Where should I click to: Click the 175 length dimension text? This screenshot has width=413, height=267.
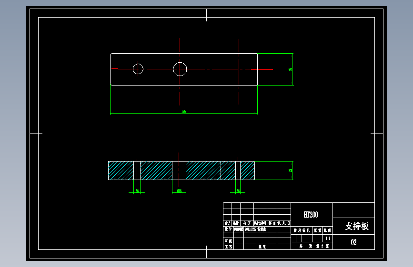tap(183, 112)
